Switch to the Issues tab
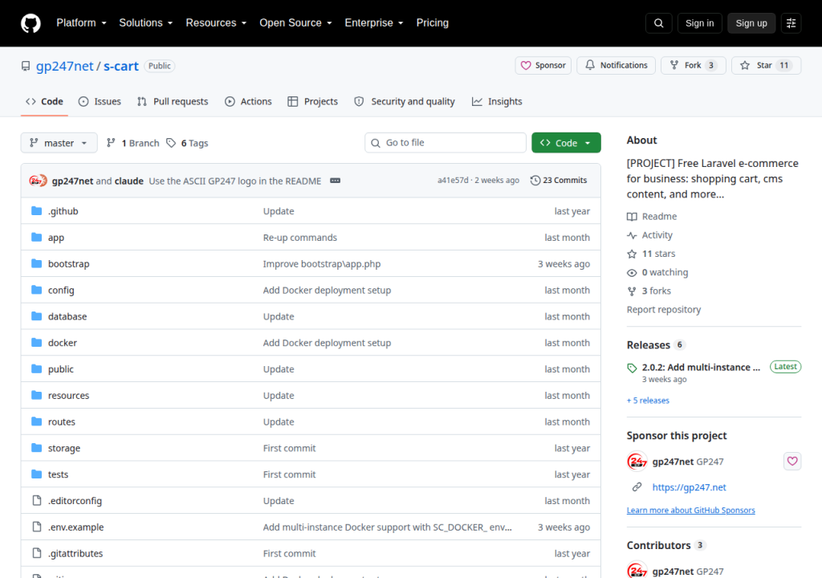This screenshot has height=578, width=822. [100, 102]
